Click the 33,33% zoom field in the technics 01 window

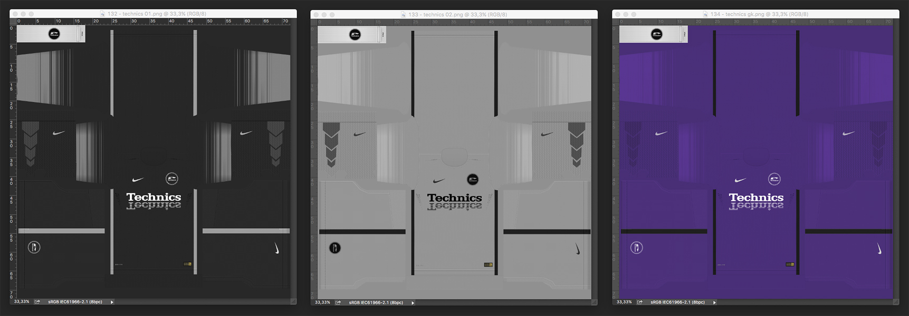click(x=22, y=302)
